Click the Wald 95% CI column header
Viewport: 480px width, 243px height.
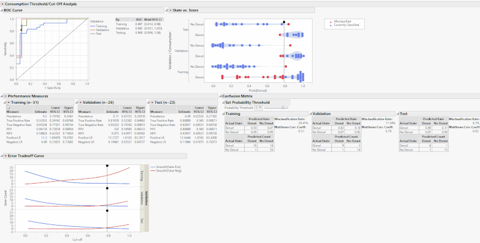click(x=154, y=19)
